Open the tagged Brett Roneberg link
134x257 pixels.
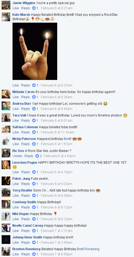[x=88, y=249]
